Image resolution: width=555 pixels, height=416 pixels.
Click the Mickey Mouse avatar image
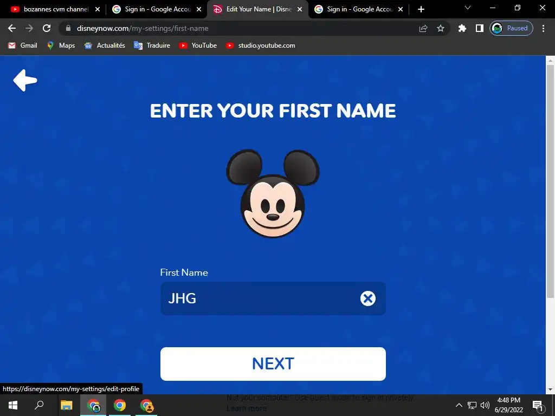tap(273, 193)
